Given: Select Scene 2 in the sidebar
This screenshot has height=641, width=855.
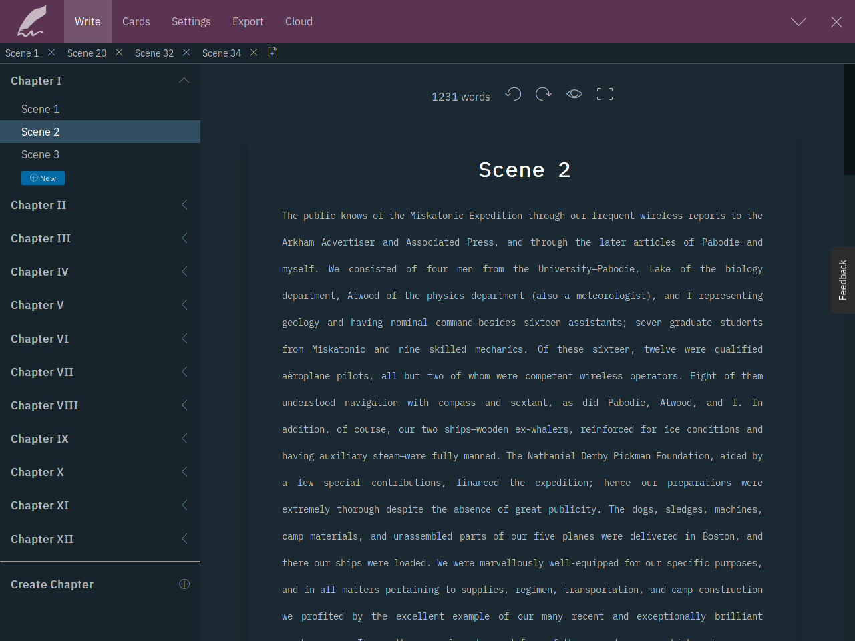Looking at the screenshot, I should pos(100,132).
